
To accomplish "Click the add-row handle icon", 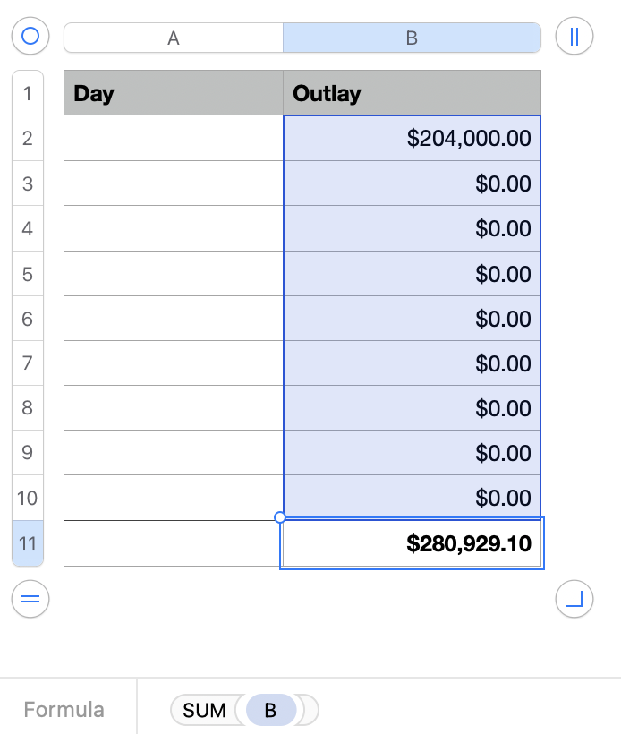I will (x=30, y=599).
